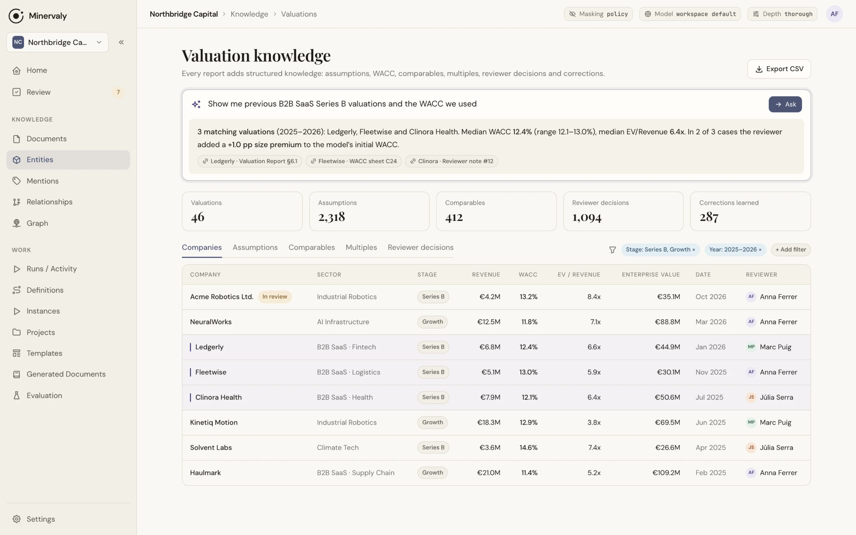Click the AF user avatar
Image resolution: width=856 pixels, height=535 pixels.
click(834, 14)
